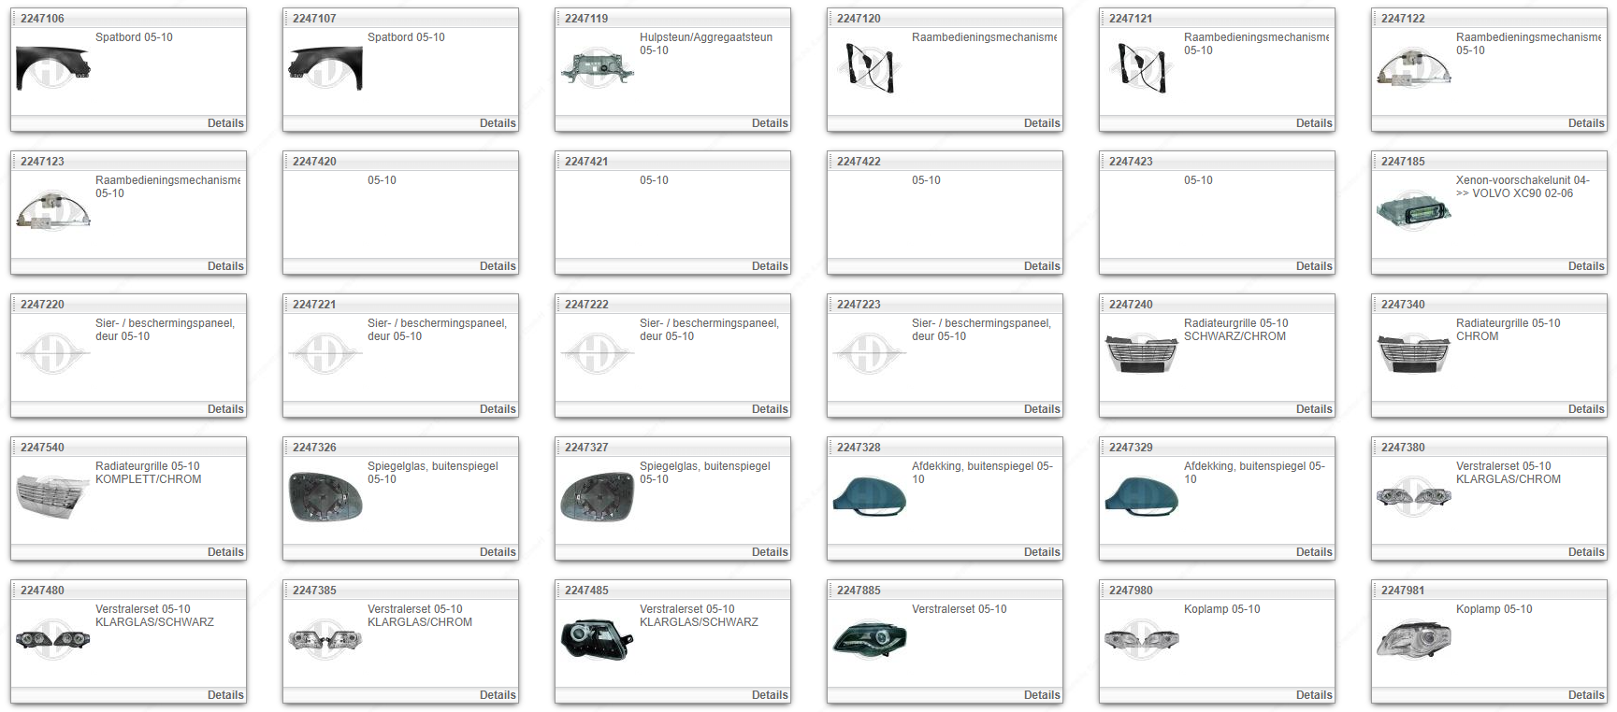1617x712 pixels.
Task: Open Details for Raambedieningsmechanisme 2247120
Action: (x=1041, y=123)
